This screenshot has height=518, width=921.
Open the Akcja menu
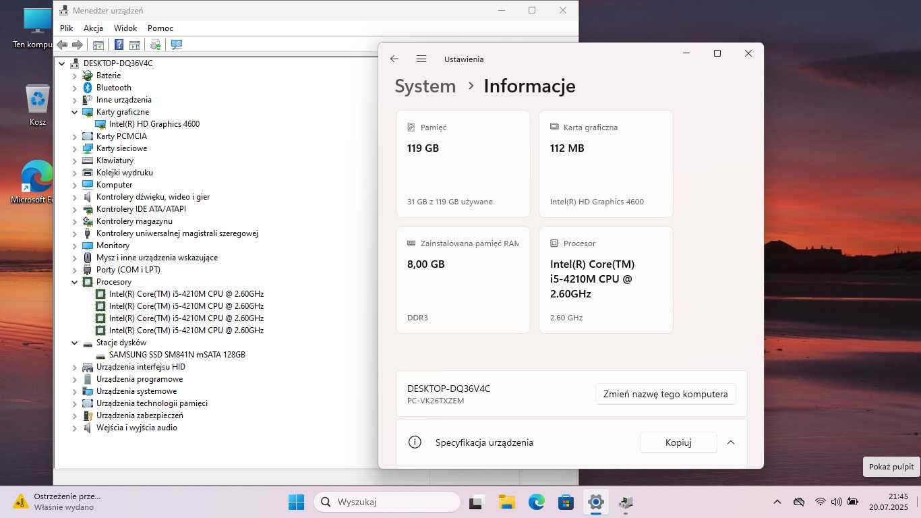pos(93,28)
